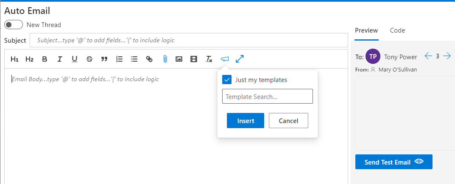Viewport: 455px width, 184px height.
Task: Click the Template Search field
Action: click(x=268, y=96)
